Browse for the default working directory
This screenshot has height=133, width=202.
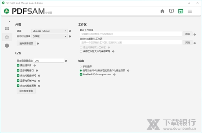coord(188,34)
